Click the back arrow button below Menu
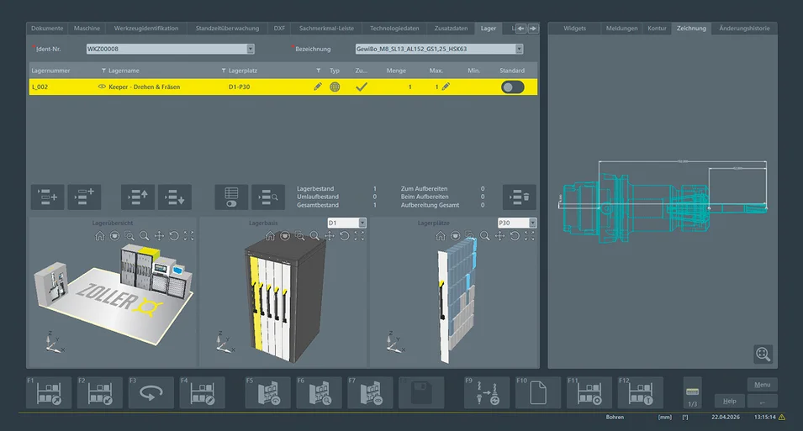This screenshot has width=803, height=431. (762, 402)
